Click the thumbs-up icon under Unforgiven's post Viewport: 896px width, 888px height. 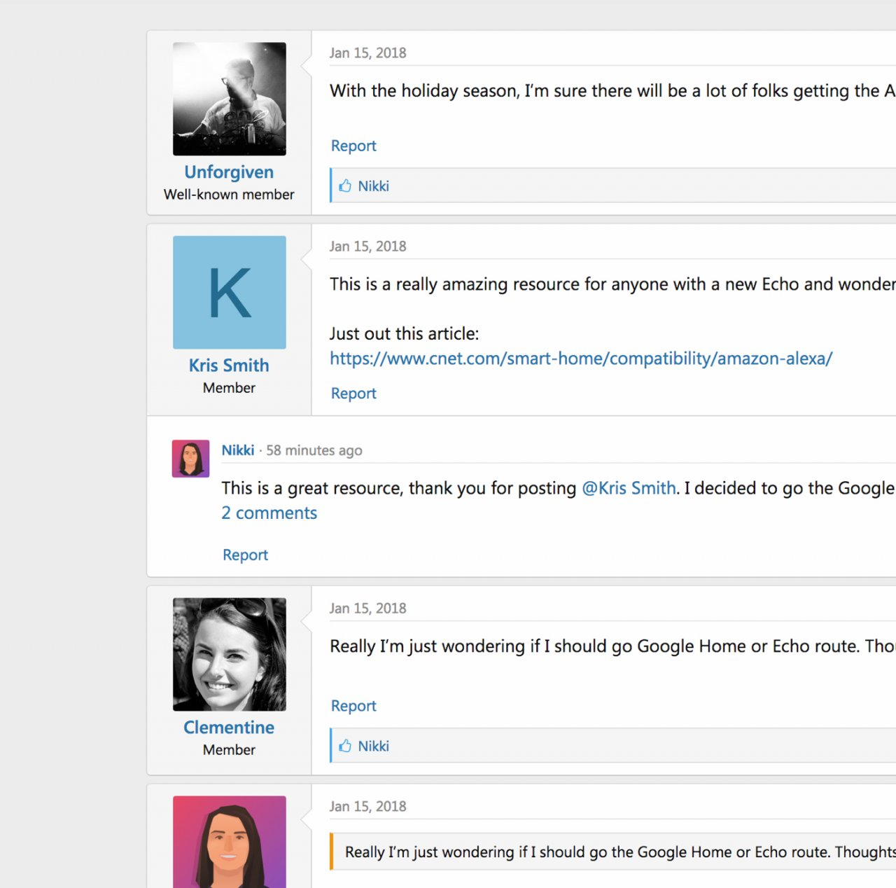(345, 186)
